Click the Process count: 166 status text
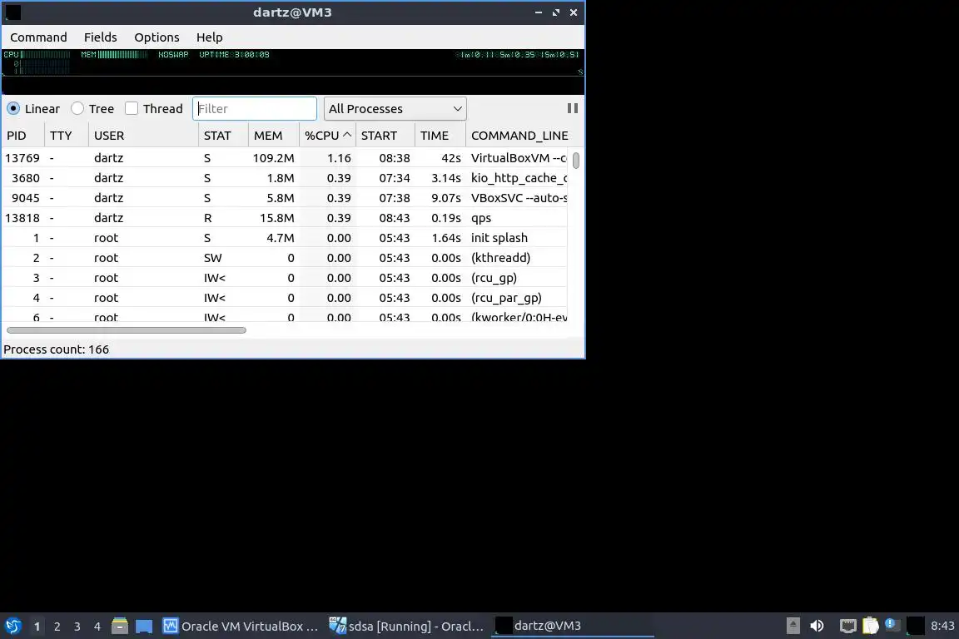This screenshot has width=959, height=639. click(57, 349)
